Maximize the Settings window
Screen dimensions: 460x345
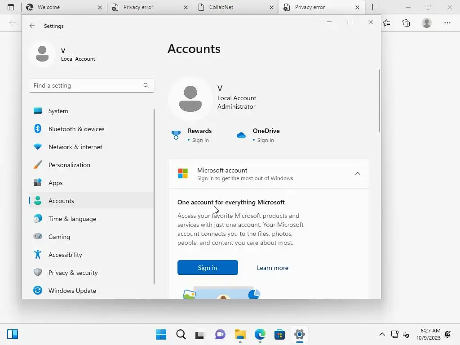349,22
